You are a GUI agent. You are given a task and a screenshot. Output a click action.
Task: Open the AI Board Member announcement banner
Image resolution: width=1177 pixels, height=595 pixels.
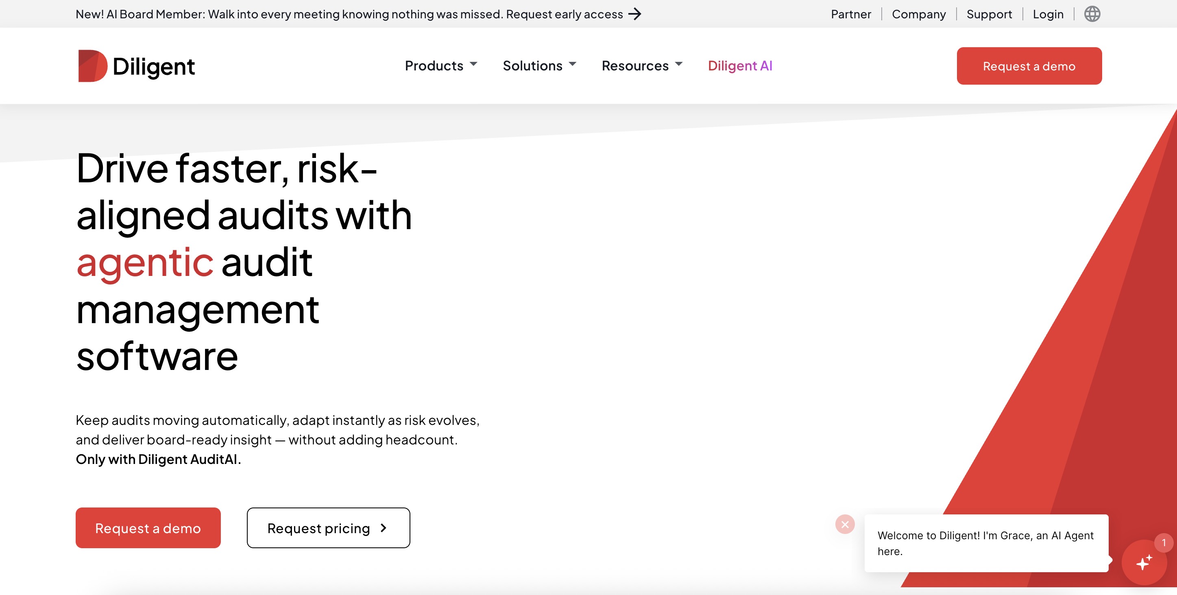(x=358, y=14)
